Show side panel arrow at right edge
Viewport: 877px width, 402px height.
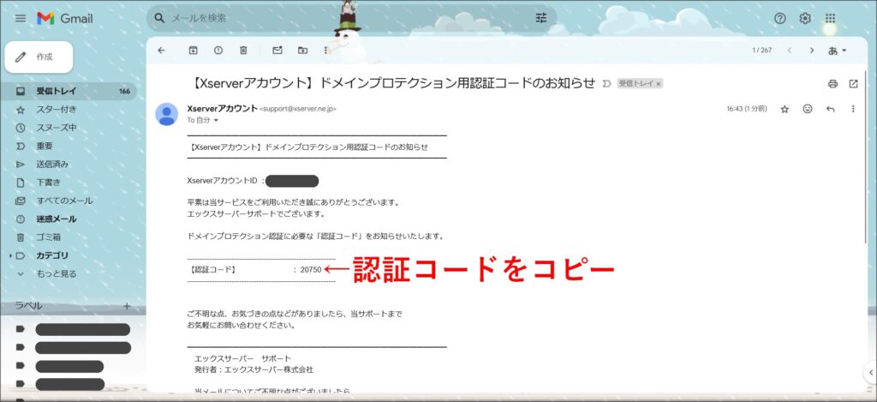pyautogui.click(x=871, y=370)
